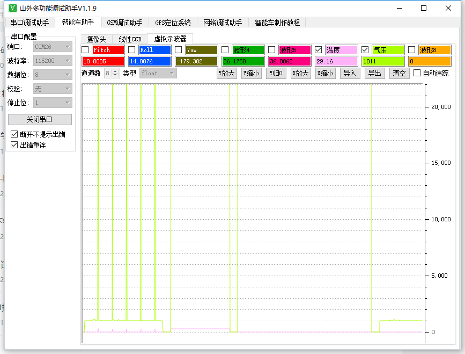Toggle the 自动追踪 checkbox
This screenshot has height=354, width=465.
417,73
